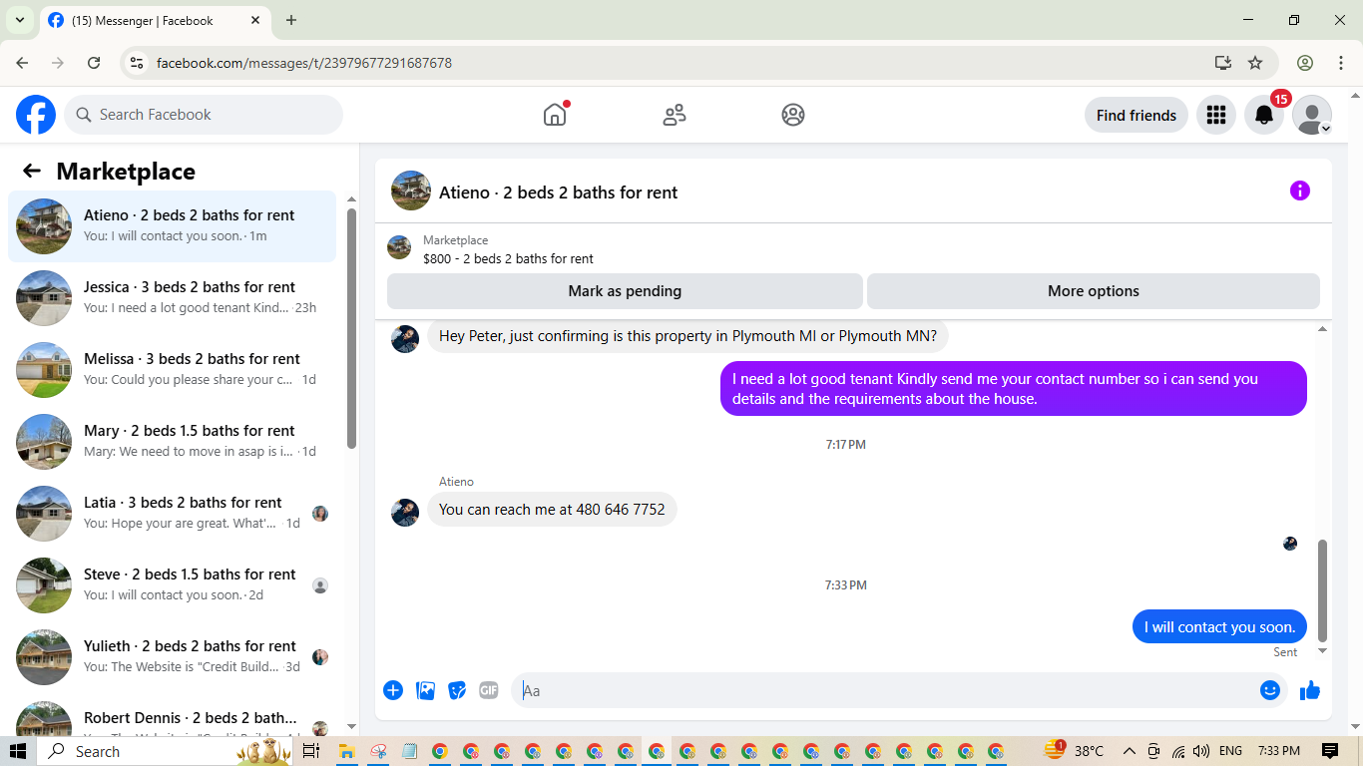
Task: Go to the Facebook Home icon
Action: click(x=555, y=115)
